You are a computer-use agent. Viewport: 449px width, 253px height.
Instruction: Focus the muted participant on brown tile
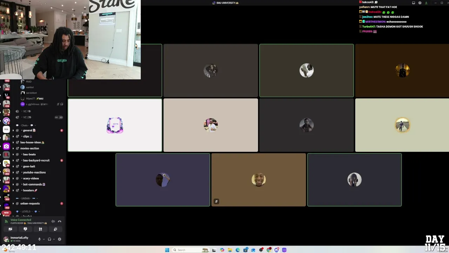259,180
